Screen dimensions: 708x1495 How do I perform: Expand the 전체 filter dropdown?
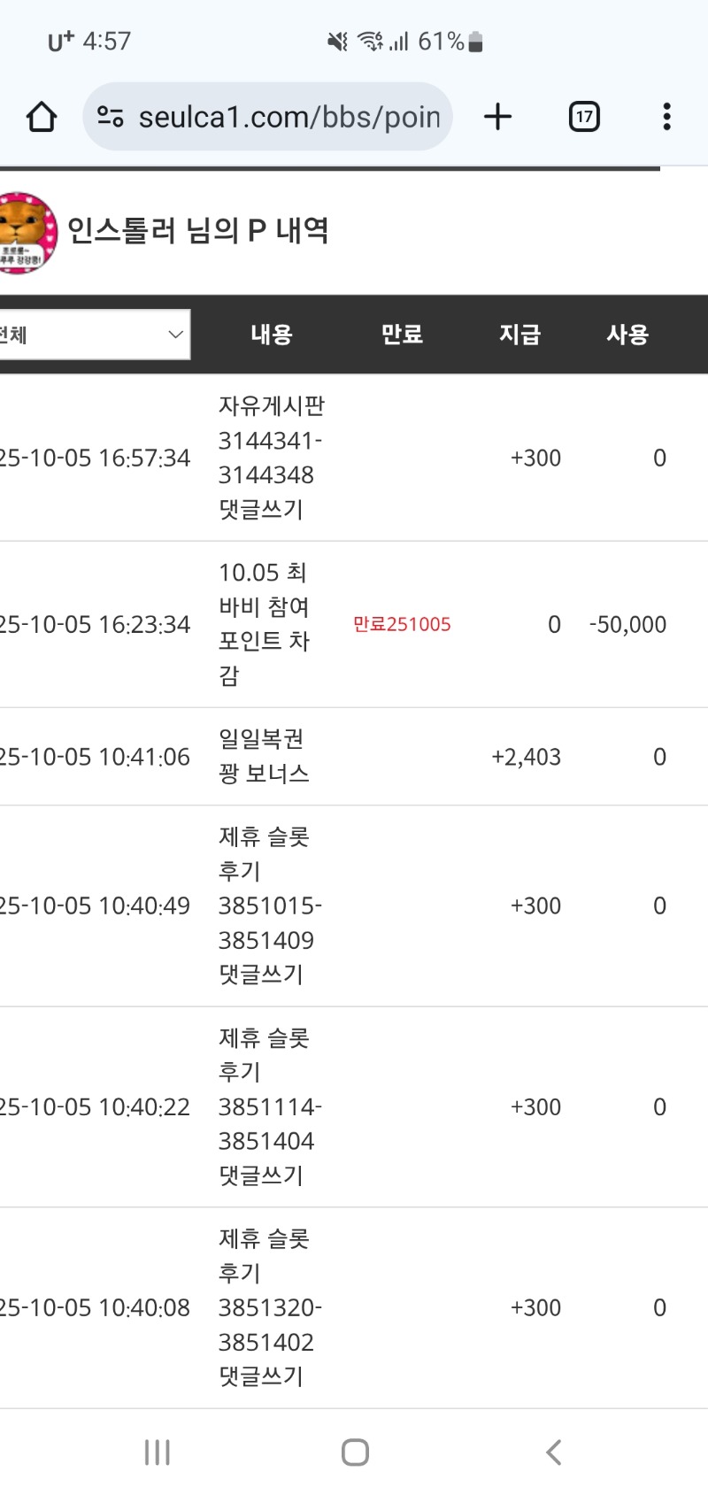click(x=93, y=335)
